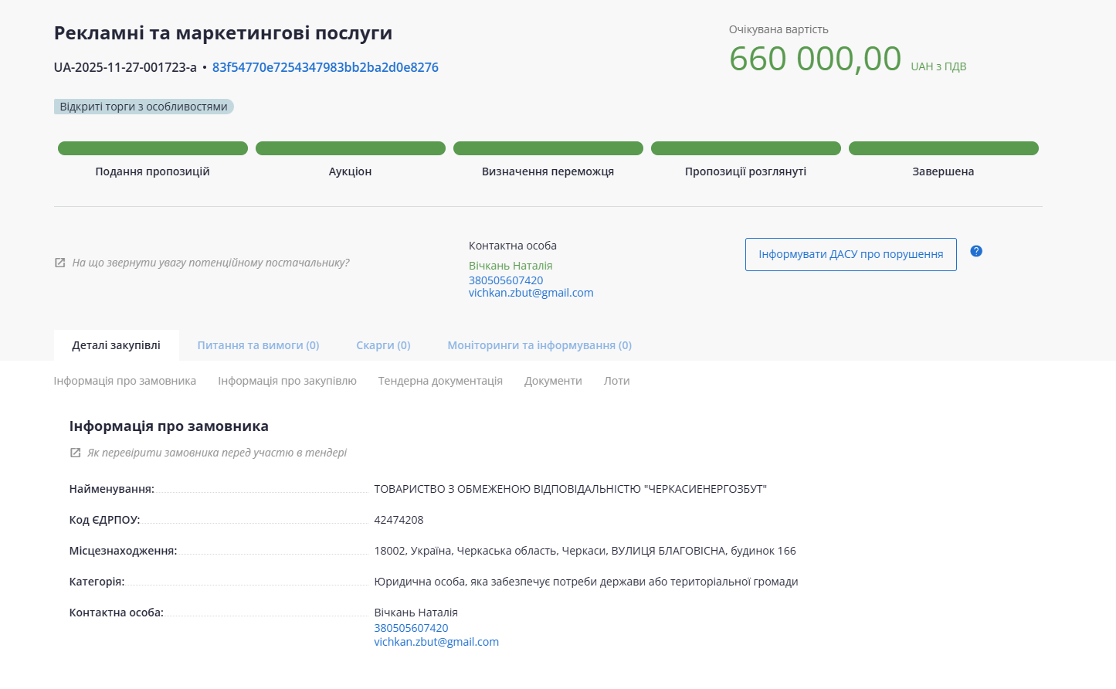This screenshot has height=689, width=1116.
Task: Click phone number in customer information table
Action: pos(411,628)
